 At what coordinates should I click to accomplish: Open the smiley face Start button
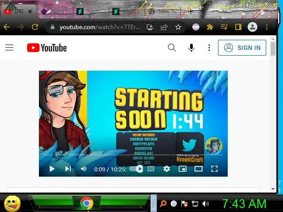coord(12,204)
